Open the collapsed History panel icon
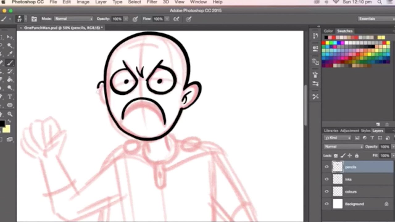The height and width of the screenshot is (222, 395). click(315, 36)
